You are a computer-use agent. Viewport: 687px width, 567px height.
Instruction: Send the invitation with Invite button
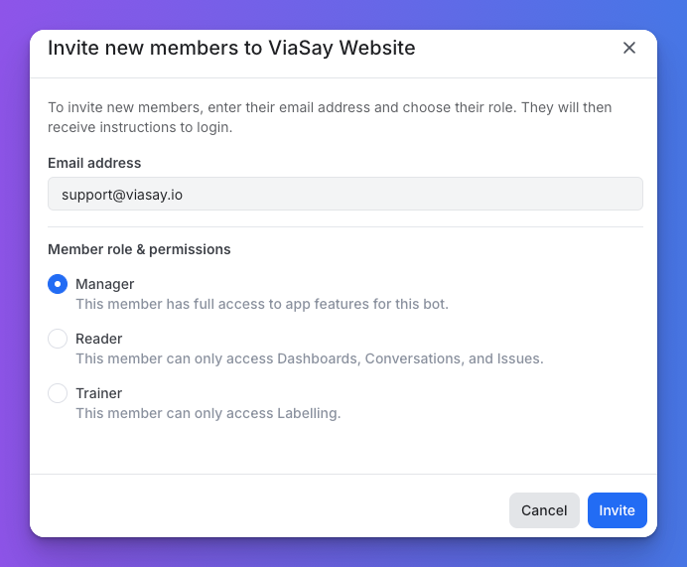coord(617,510)
